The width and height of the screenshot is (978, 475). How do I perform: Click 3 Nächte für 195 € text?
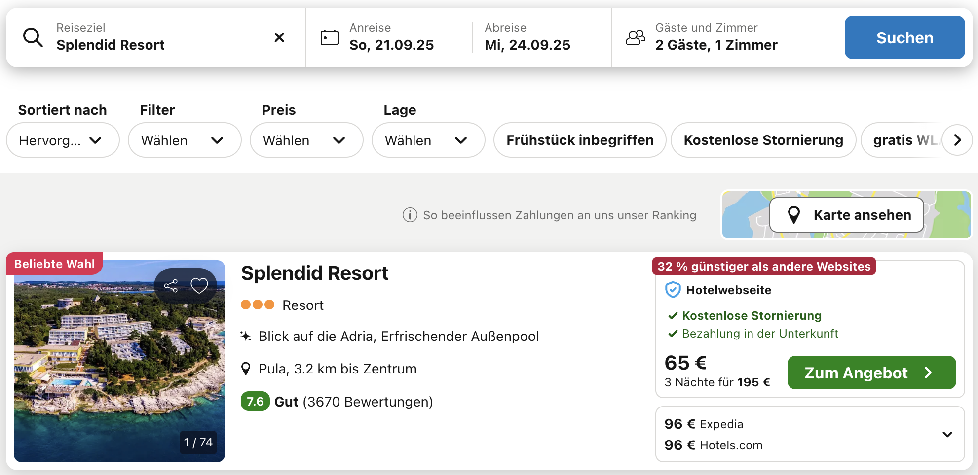(x=717, y=382)
